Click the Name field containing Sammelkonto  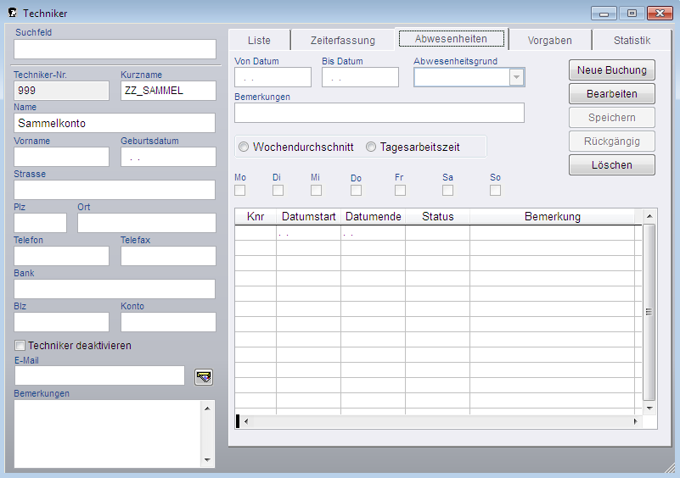coord(115,123)
